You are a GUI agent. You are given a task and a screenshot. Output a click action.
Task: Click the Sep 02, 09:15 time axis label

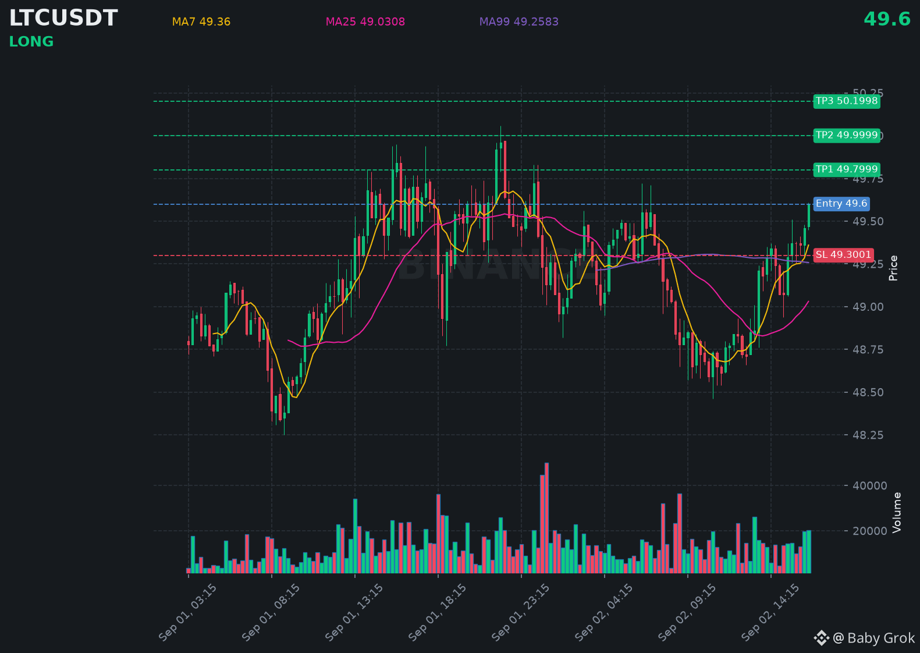tap(687, 613)
